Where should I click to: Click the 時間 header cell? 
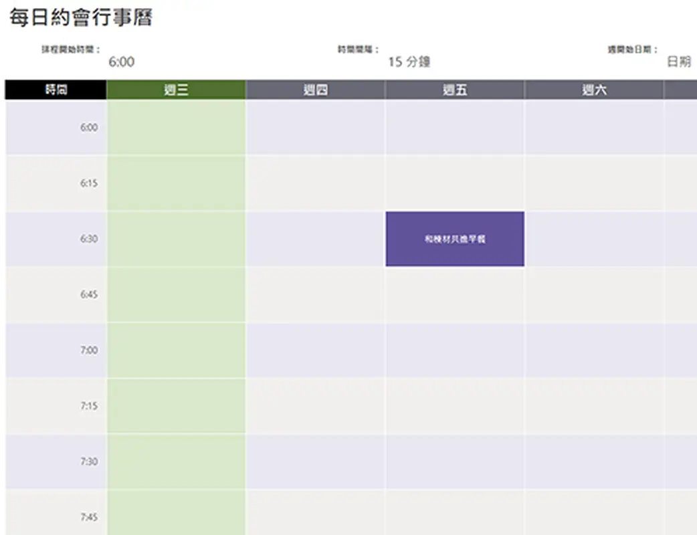[x=55, y=89]
